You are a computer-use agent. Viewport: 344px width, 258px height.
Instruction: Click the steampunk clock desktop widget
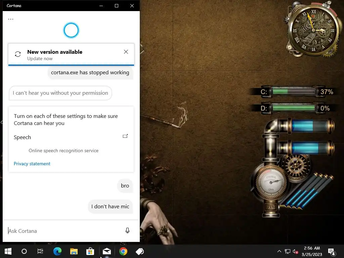pos(314,31)
